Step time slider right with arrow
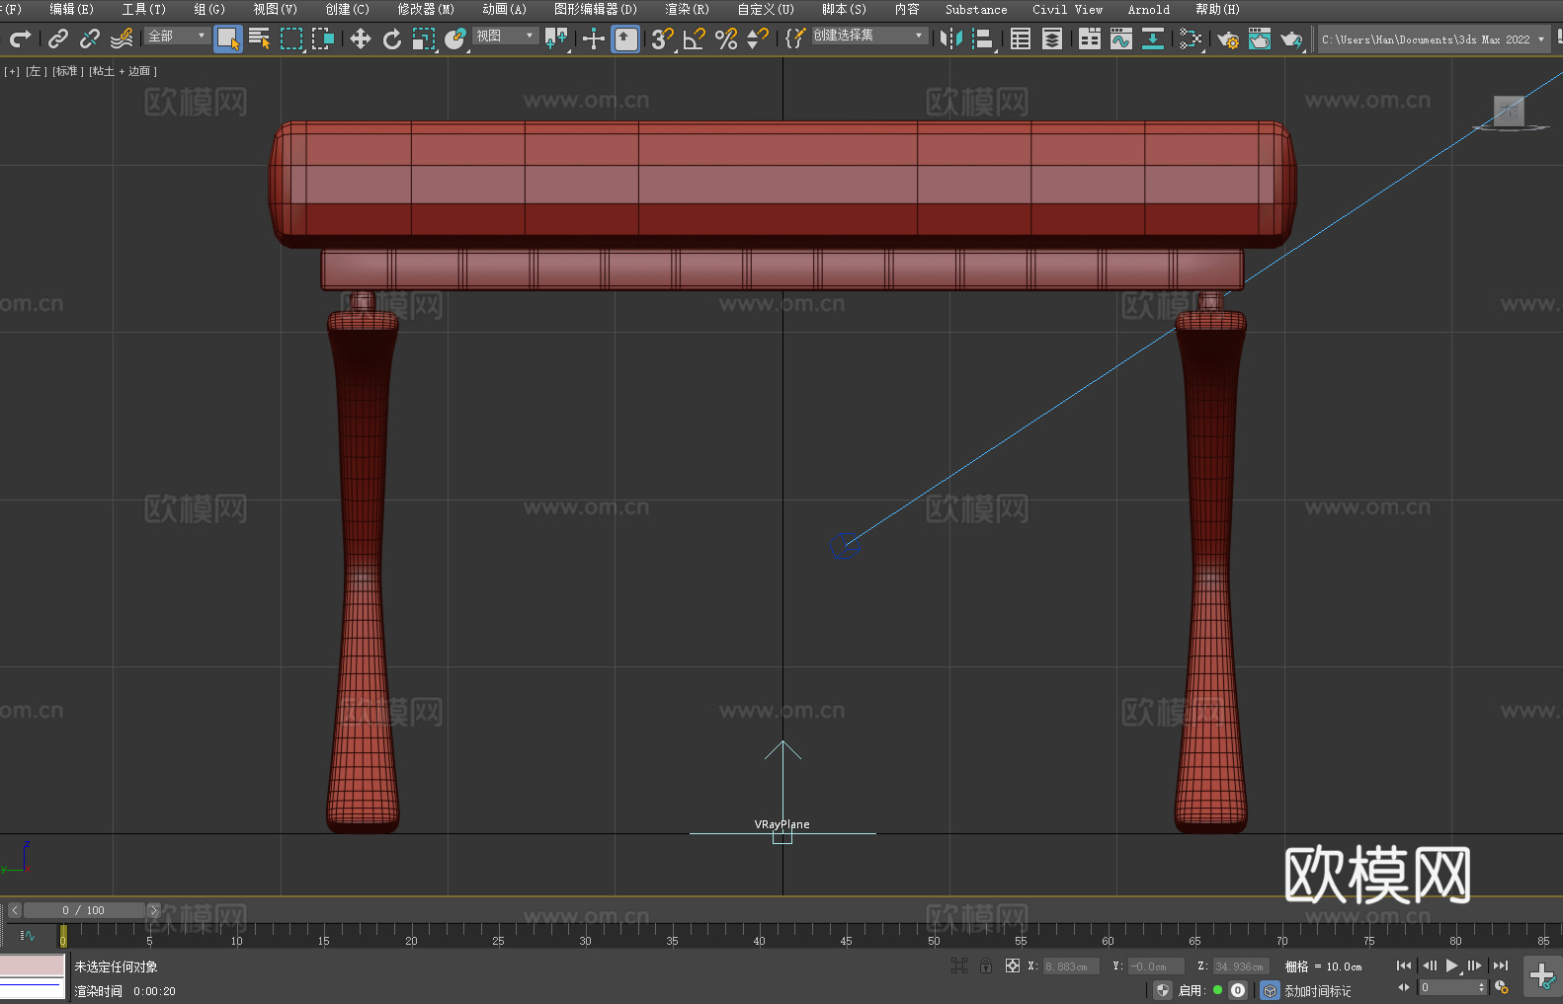The width and height of the screenshot is (1563, 1004). (x=153, y=910)
